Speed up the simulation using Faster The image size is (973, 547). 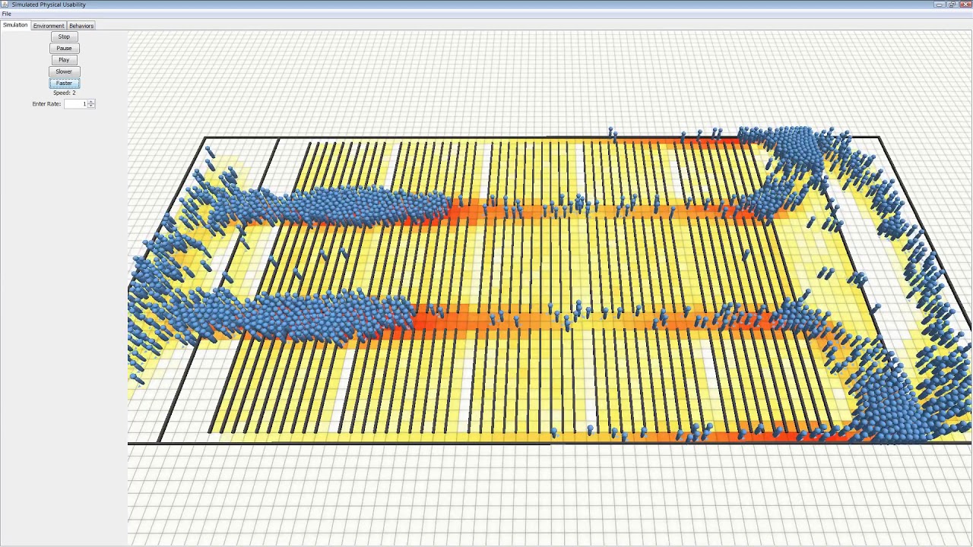(64, 83)
